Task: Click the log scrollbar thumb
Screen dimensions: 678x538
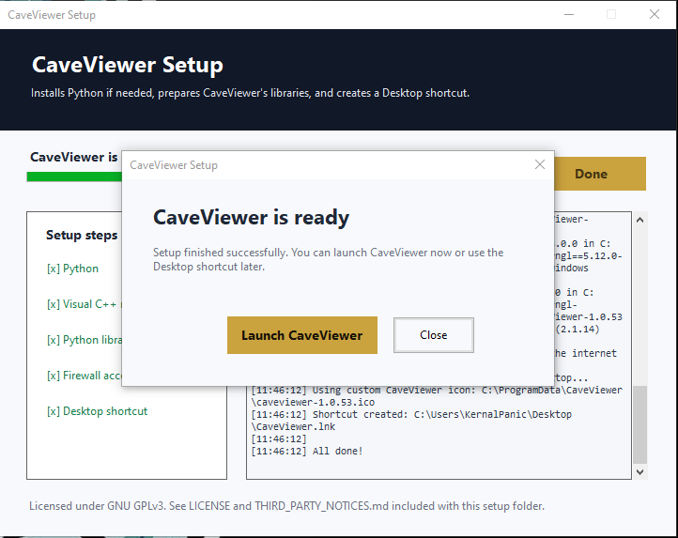Action: click(639, 424)
